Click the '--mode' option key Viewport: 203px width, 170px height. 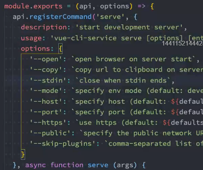click(46, 91)
